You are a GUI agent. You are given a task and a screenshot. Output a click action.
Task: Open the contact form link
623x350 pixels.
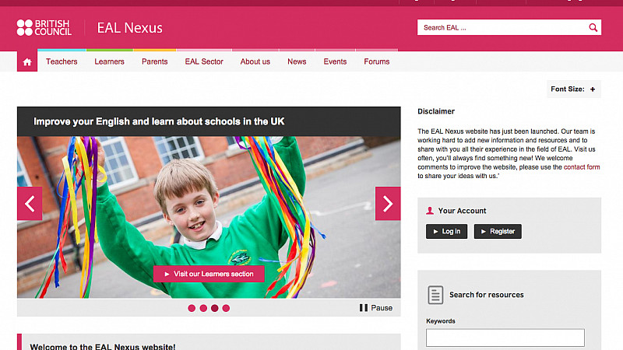582,167
